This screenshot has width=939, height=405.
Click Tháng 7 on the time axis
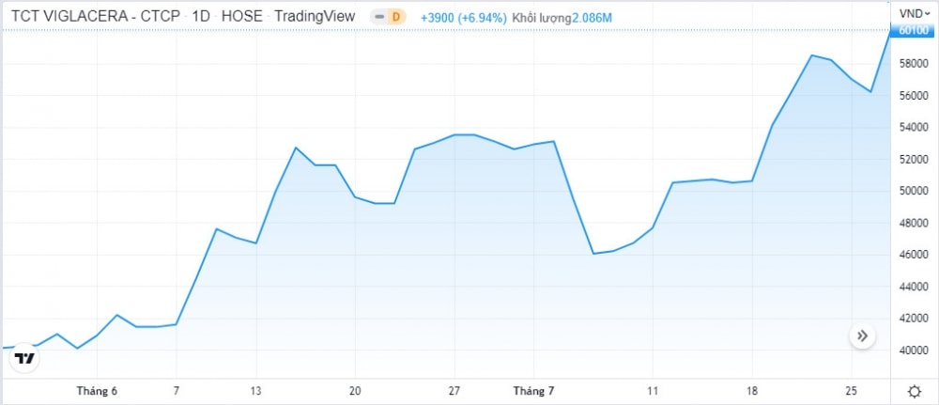pos(532,391)
